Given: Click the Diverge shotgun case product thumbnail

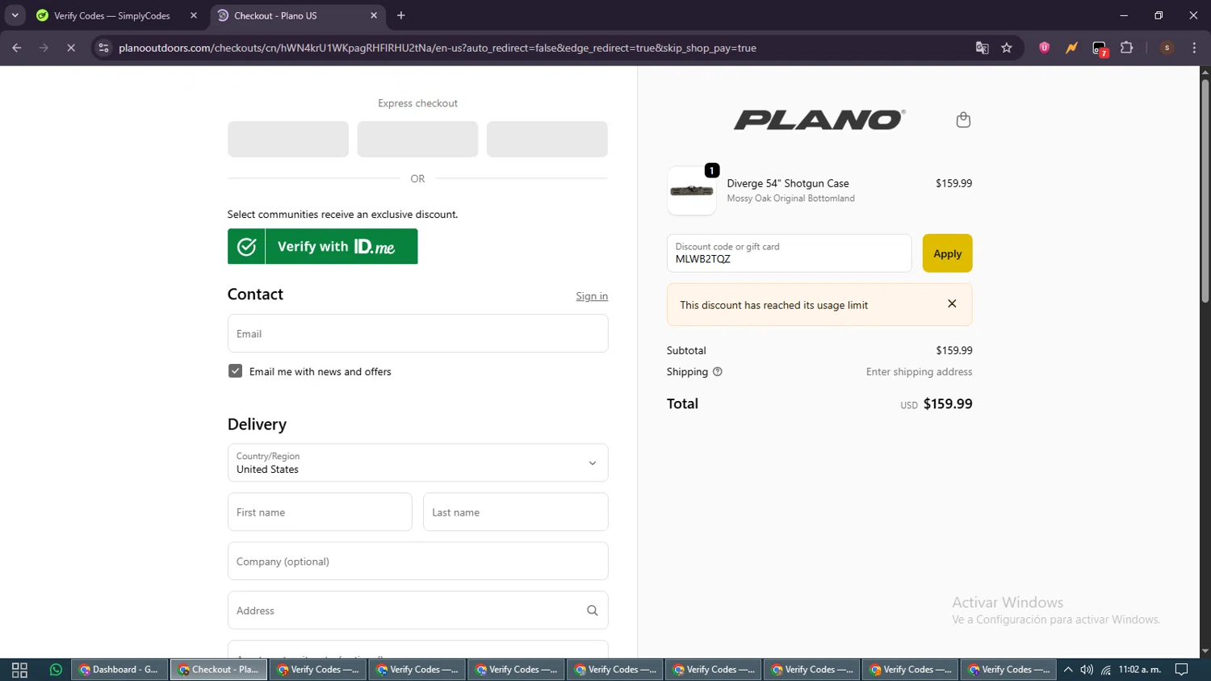Looking at the screenshot, I should (x=692, y=191).
